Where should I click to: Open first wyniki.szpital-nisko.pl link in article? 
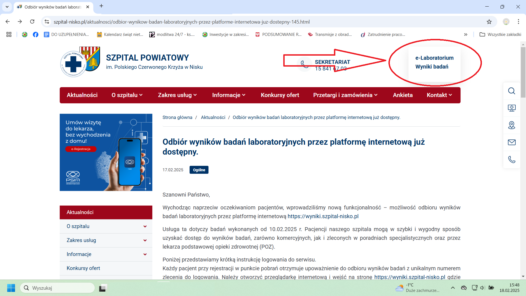(x=323, y=216)
